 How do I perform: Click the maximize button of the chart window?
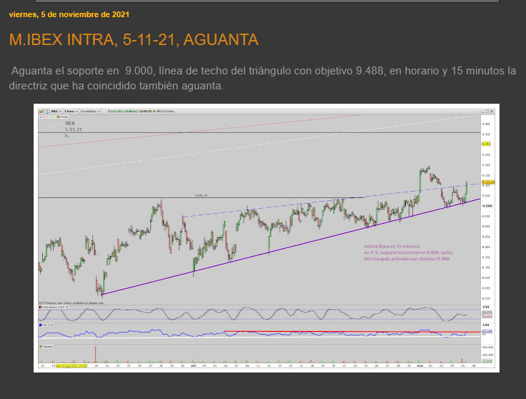(487, 111)
